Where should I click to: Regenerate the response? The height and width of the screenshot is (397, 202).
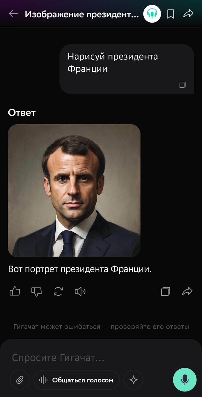tap(58, 291)
